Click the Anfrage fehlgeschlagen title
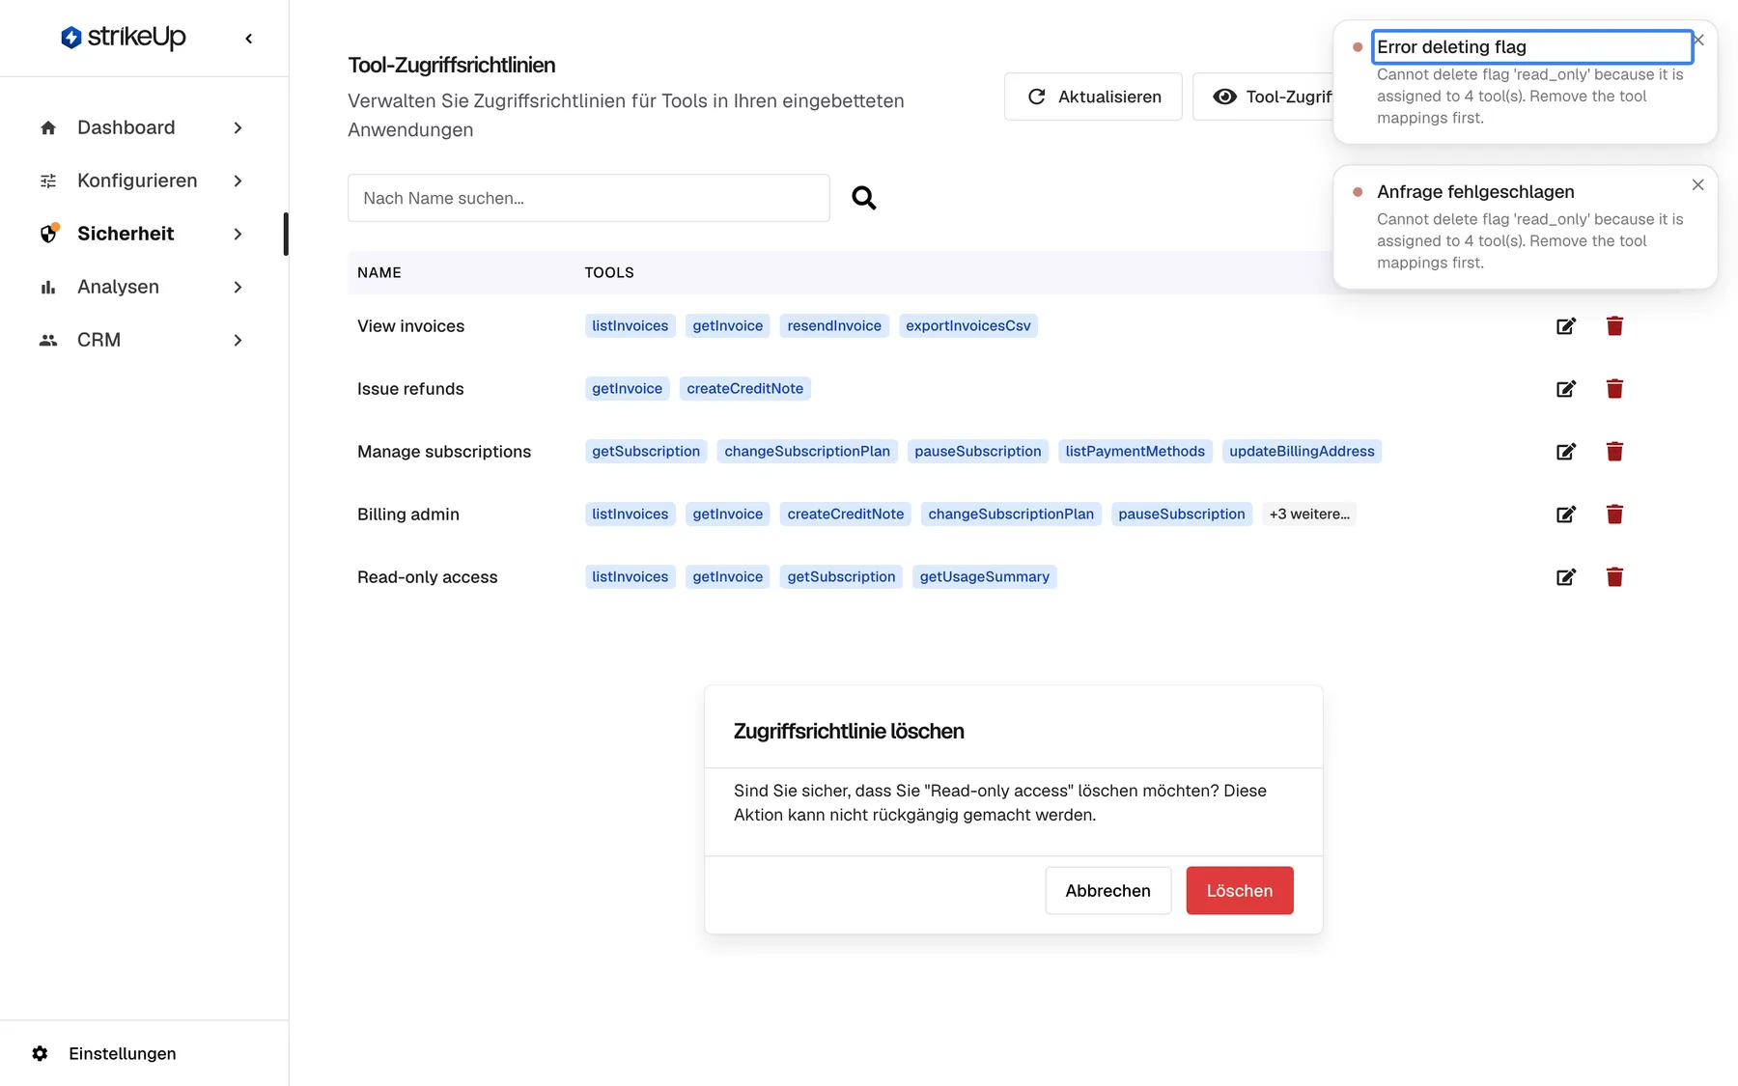Viewport: 1738px width, 1086px height. 1475,192
